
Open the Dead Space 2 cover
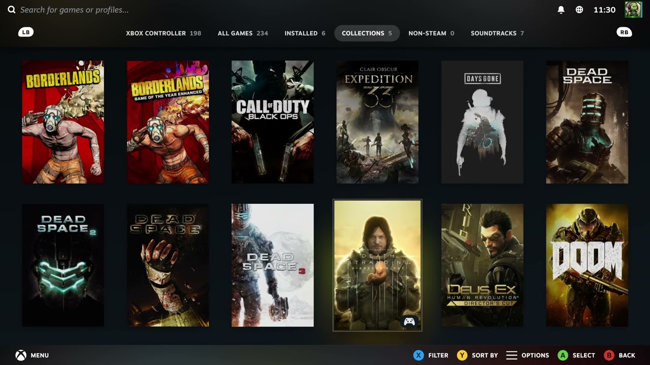point(63,265)
